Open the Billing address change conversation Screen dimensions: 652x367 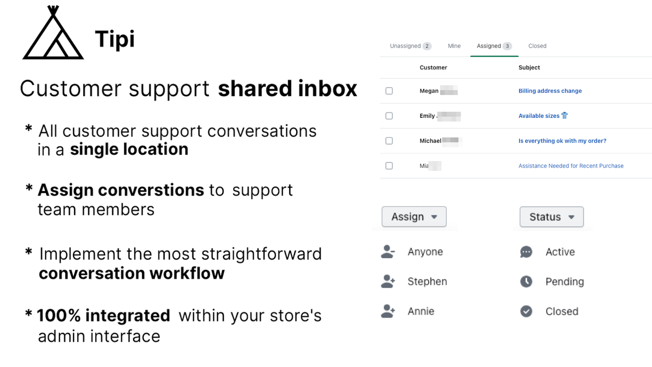point(550,91)
